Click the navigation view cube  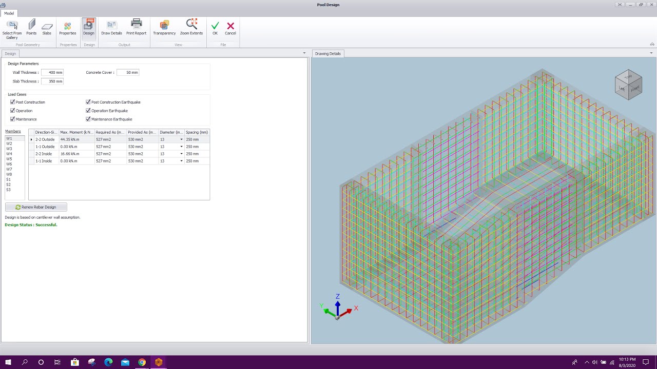point(628,84)
